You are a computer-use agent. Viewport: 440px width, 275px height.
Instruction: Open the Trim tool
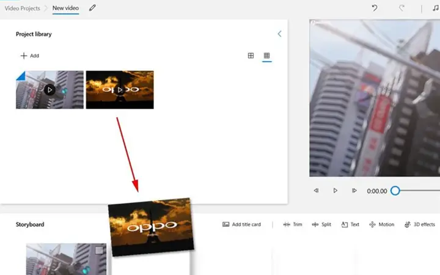tap(293, 224)
